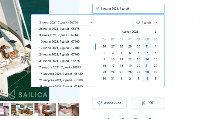Viewport: 200px width, 119px height.
Task: Download the PDF brochure
Action: [148, 103]
